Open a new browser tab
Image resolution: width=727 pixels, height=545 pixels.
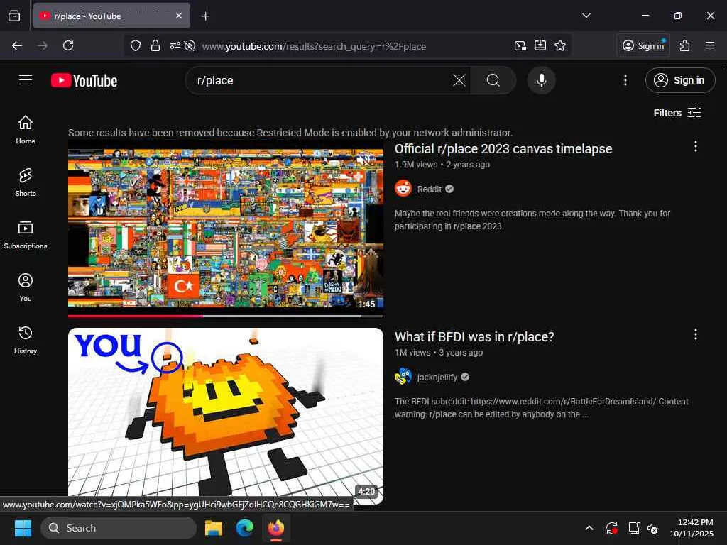point(205,16)
